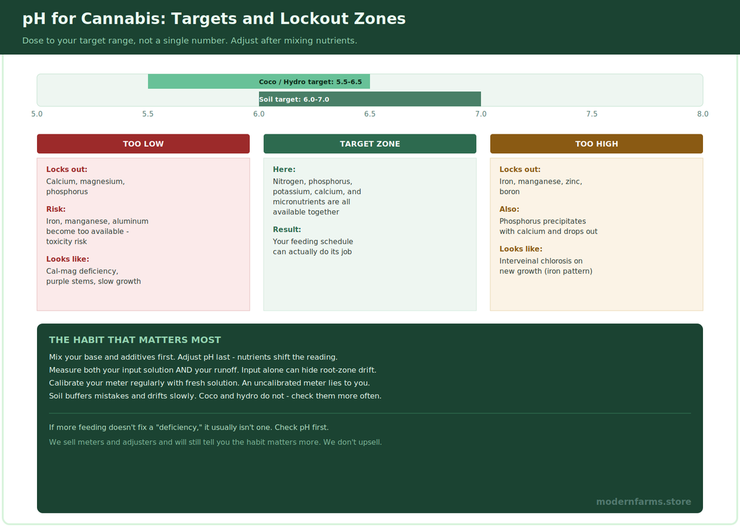Select the TOO LOW header

[x=143, y=144]
